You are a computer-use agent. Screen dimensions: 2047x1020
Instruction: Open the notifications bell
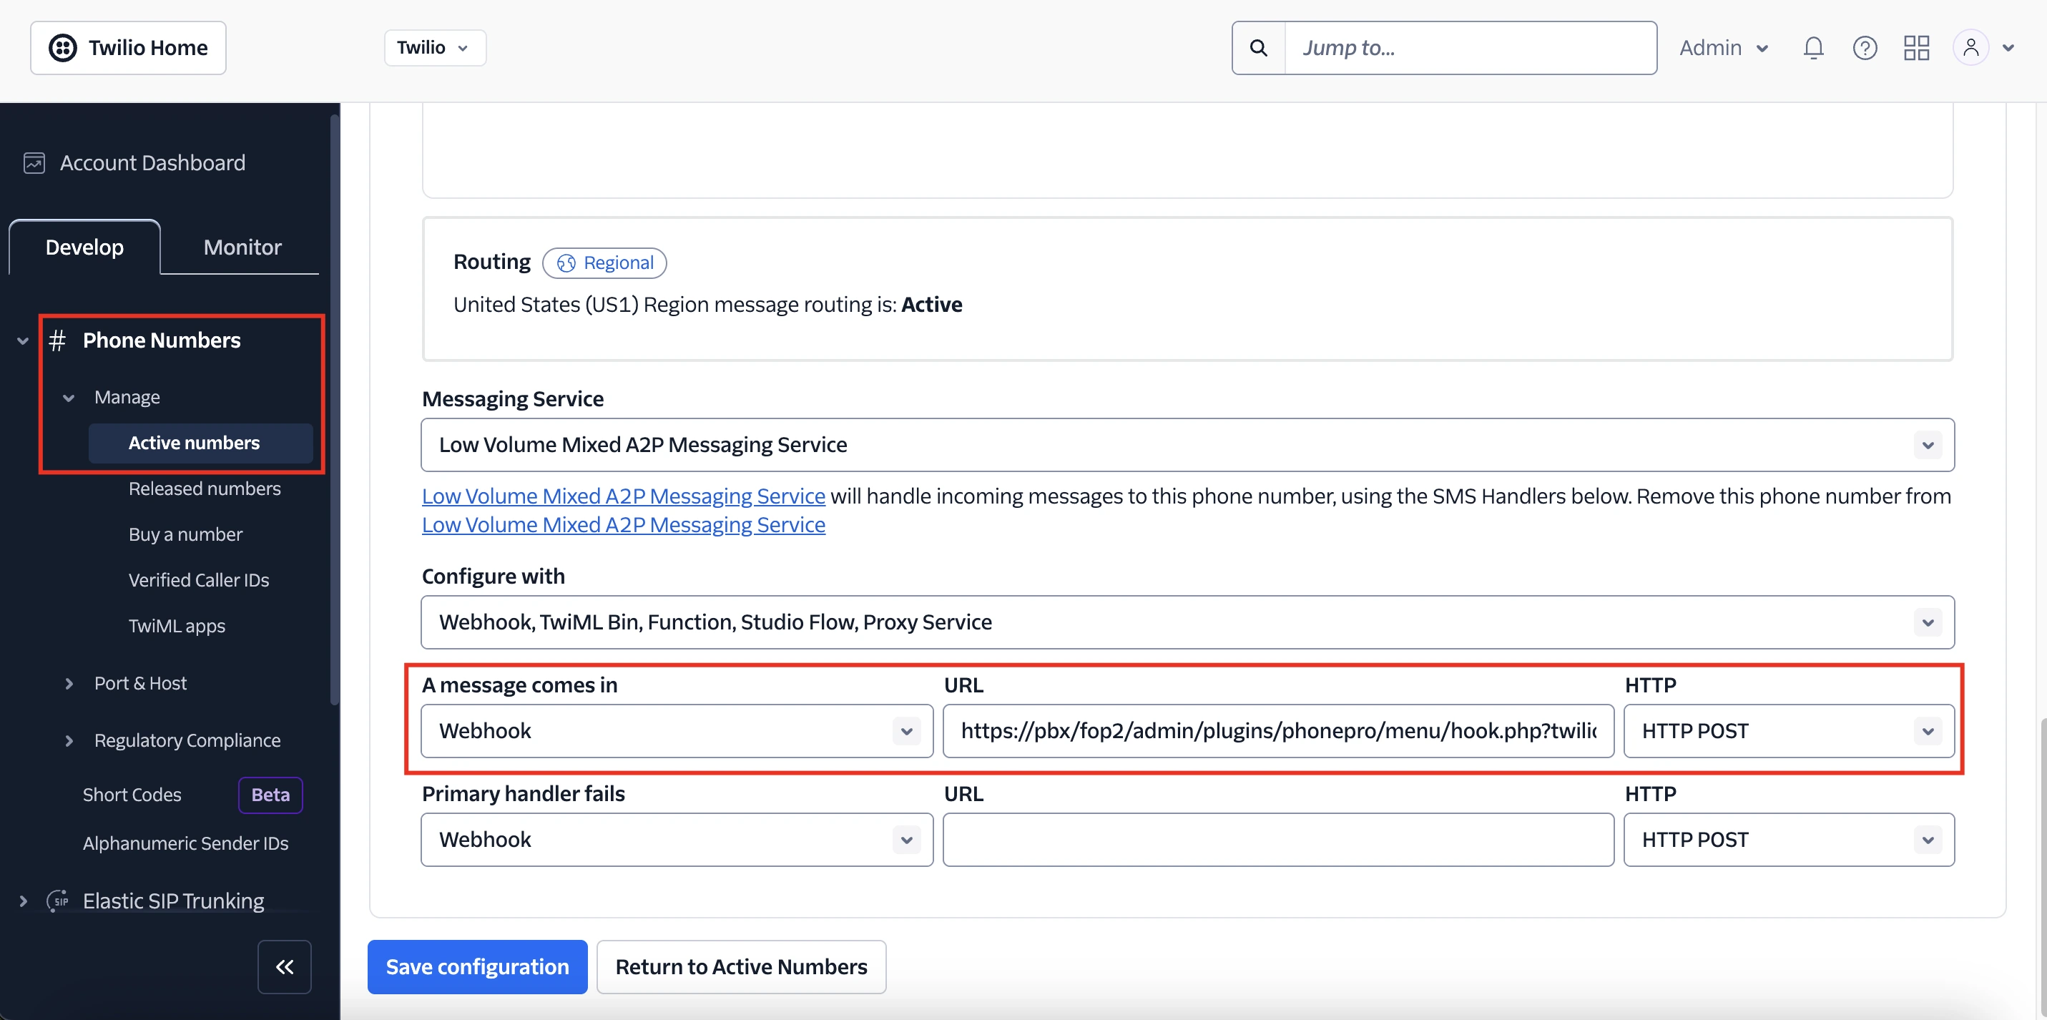1812,47
